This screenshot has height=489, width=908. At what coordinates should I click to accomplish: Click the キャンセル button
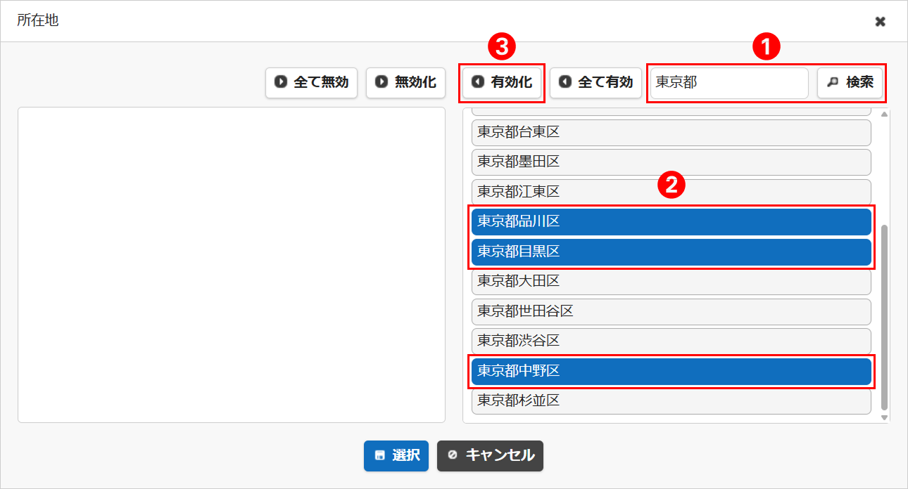(x=490, y=455)
